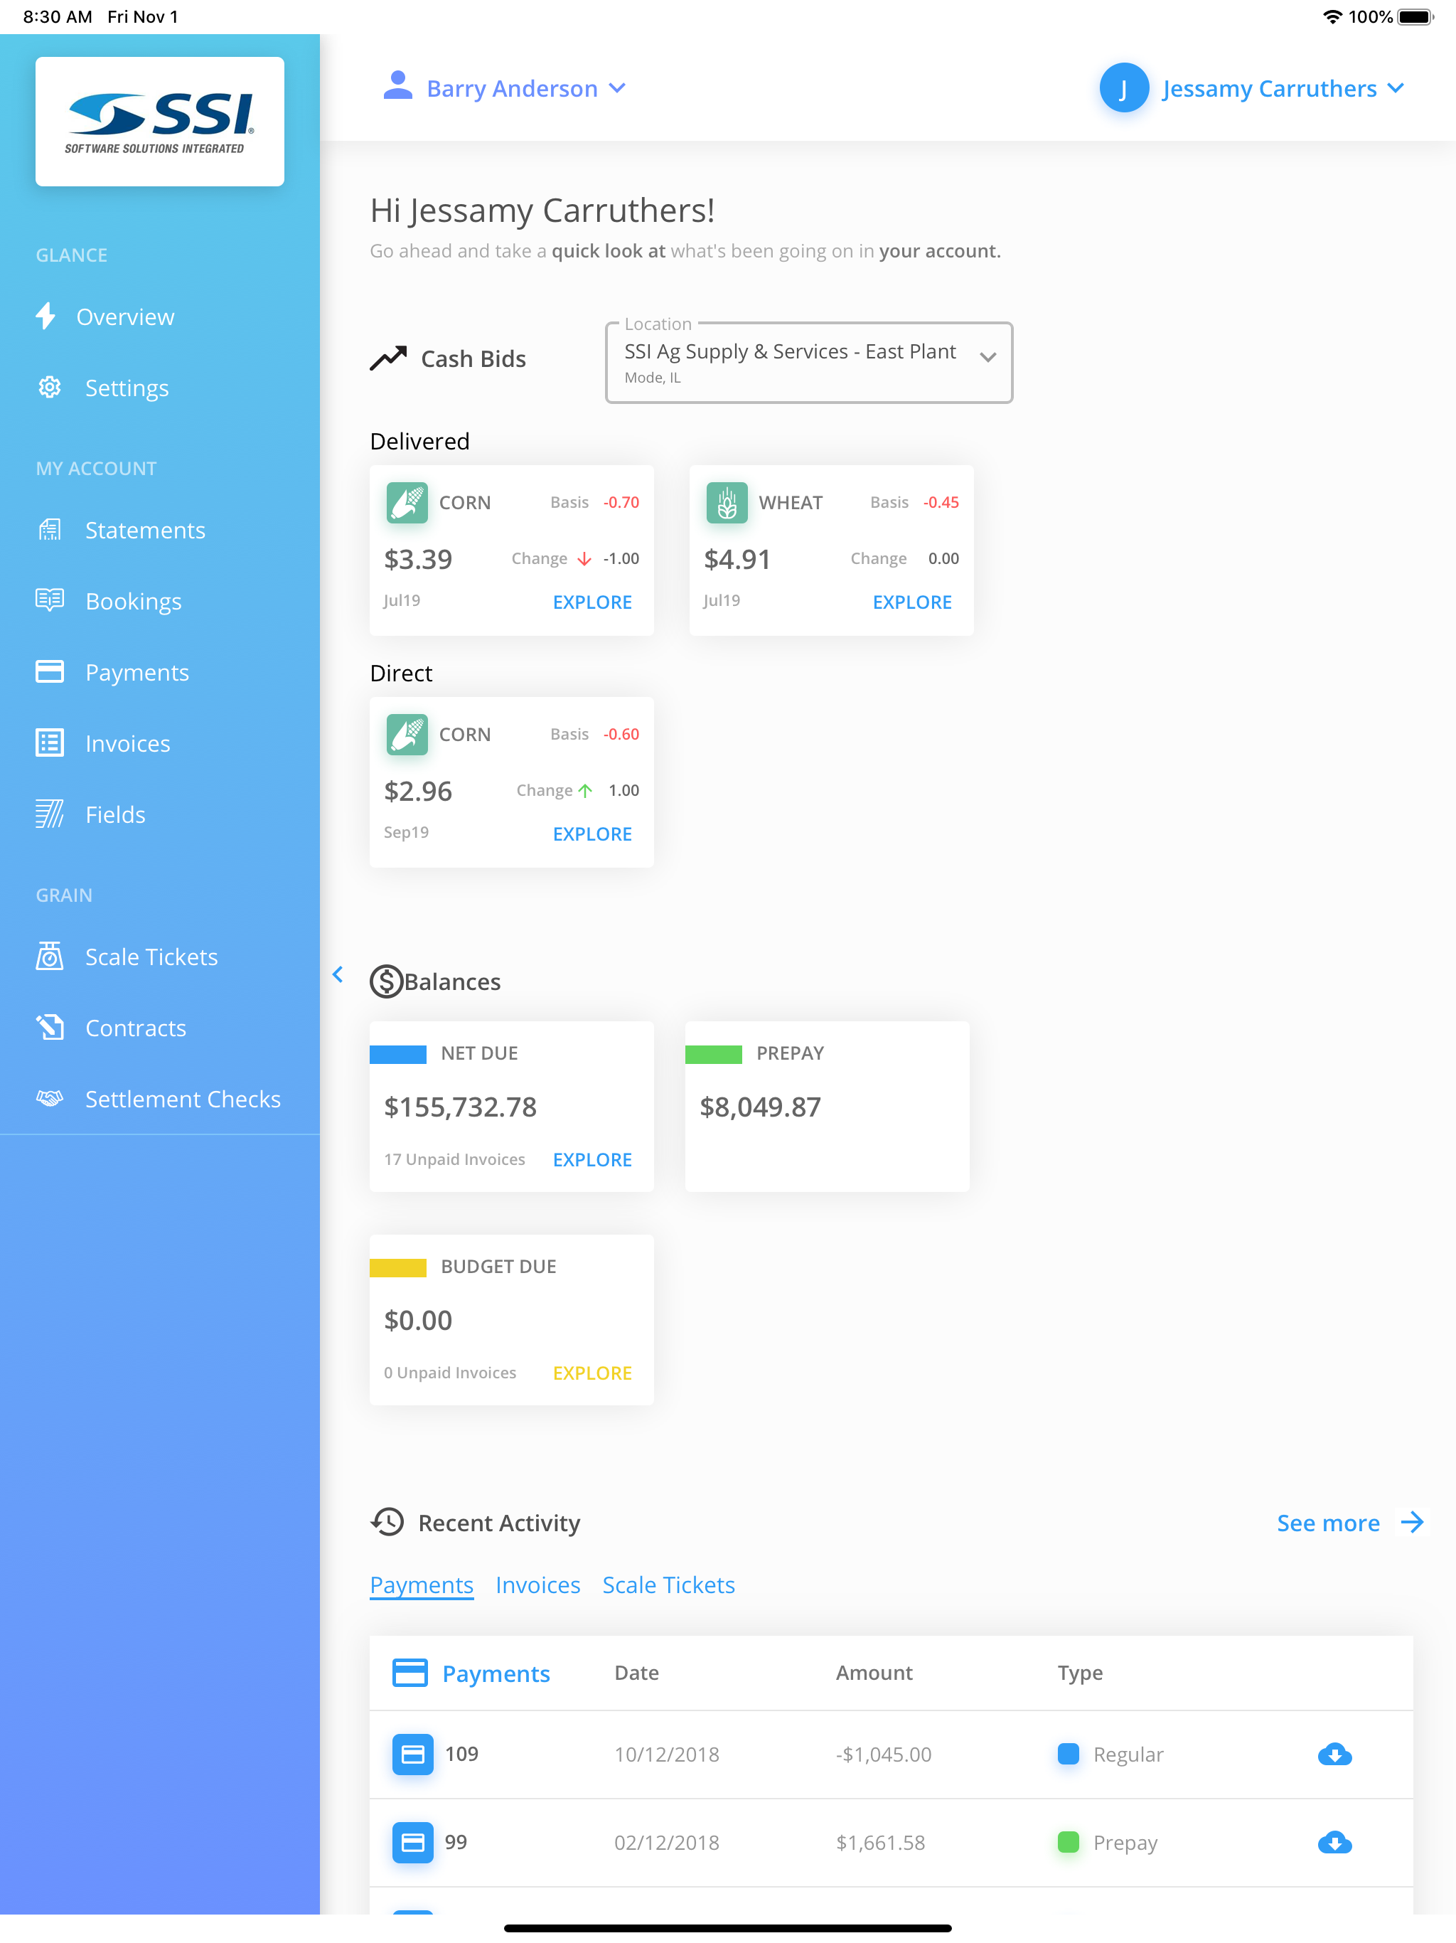This screenshot has width=1456, height=1943.
Task: Click the Cash Bids trending arrow icon
Action: 388,358
